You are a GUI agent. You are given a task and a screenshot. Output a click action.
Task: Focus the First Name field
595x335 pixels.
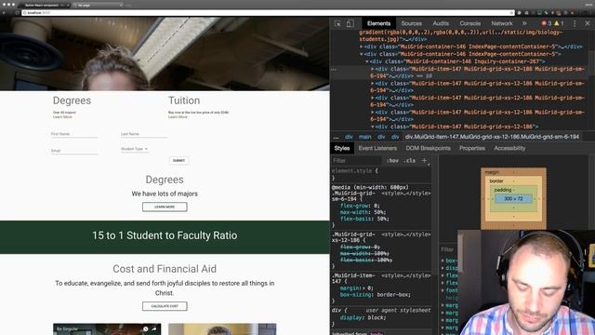[74, 134]
